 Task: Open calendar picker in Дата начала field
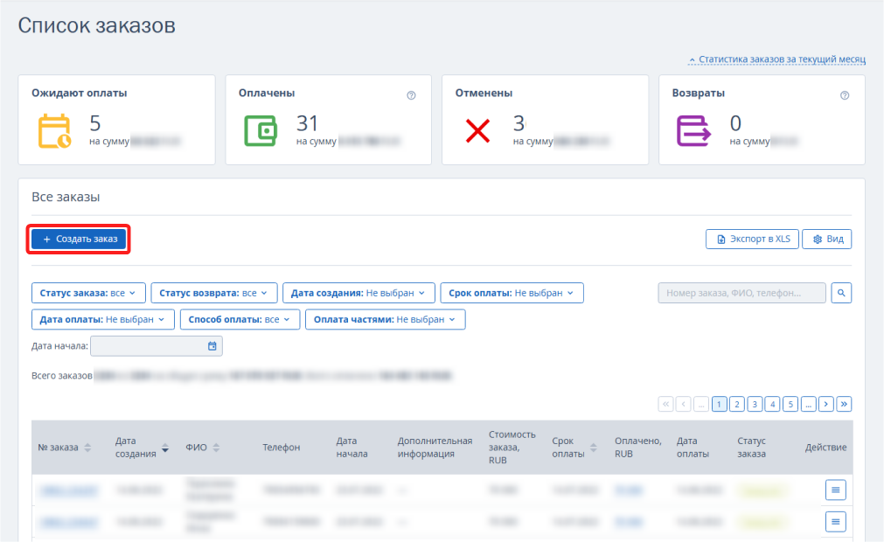tap(212, 346)
